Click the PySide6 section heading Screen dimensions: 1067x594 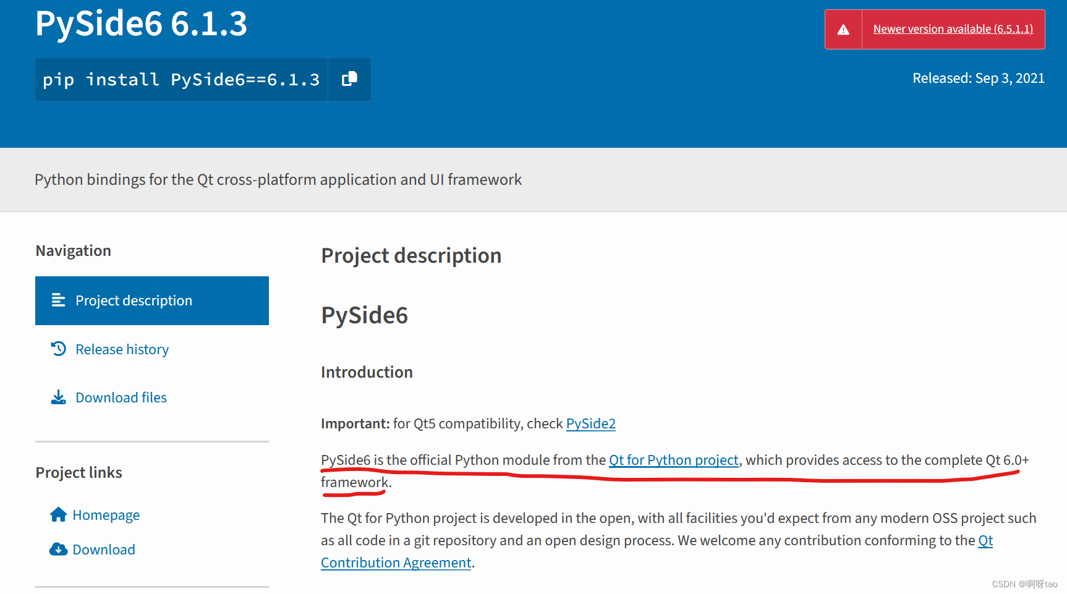[x=364, y=315]
